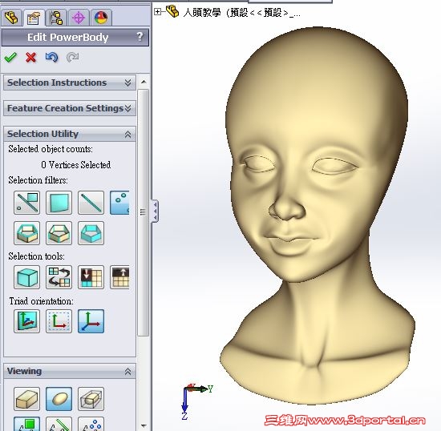This screenshot has width=441, height=431.
Task: Select the first polygon loop filter icon
Action: click(27, 233)
